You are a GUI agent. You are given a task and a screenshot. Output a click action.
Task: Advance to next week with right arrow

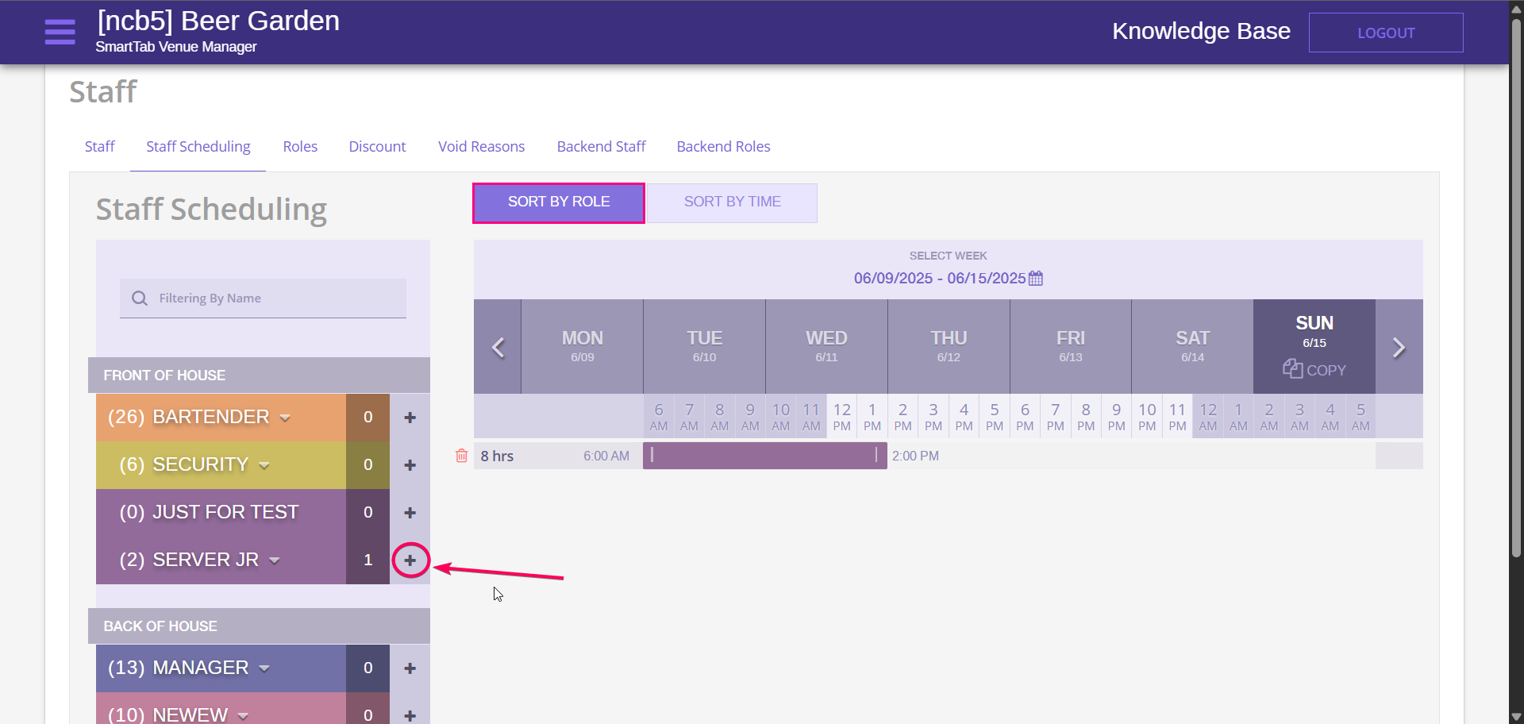1399,348
